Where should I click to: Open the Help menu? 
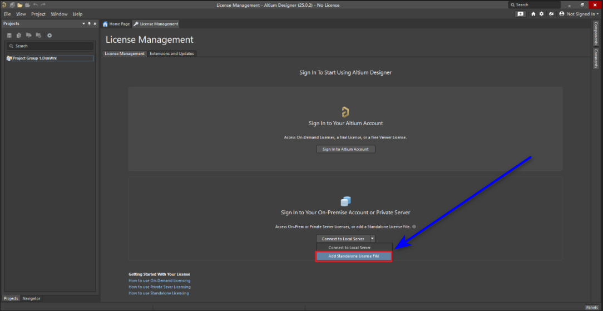(78, 14)
